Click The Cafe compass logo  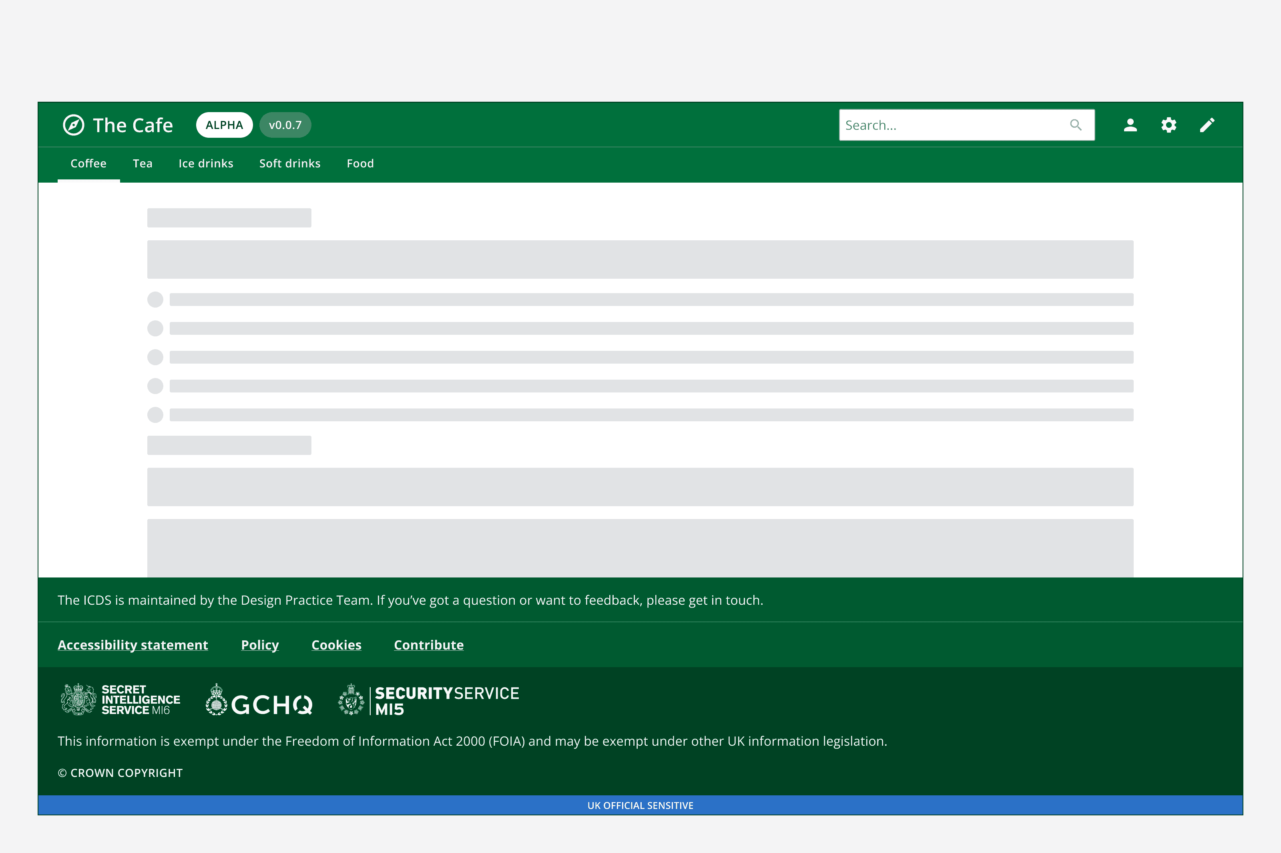tap(74, 125)
